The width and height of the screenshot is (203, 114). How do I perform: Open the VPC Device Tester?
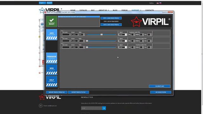pyautogui.click(x=161, y=92)
